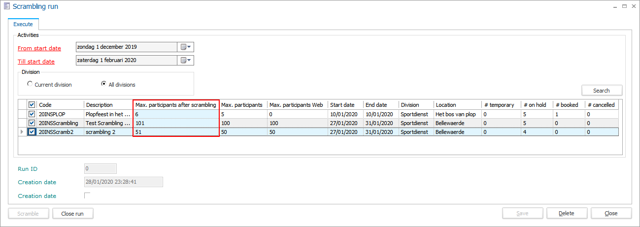Toggle the select-all checkbox in grid header

(x=32, y=105)
